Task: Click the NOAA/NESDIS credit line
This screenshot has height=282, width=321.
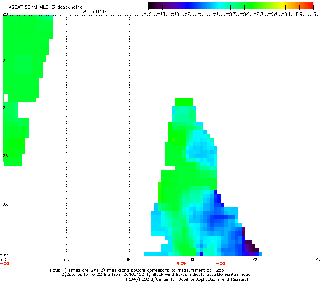Action: [x=187, y=279]
